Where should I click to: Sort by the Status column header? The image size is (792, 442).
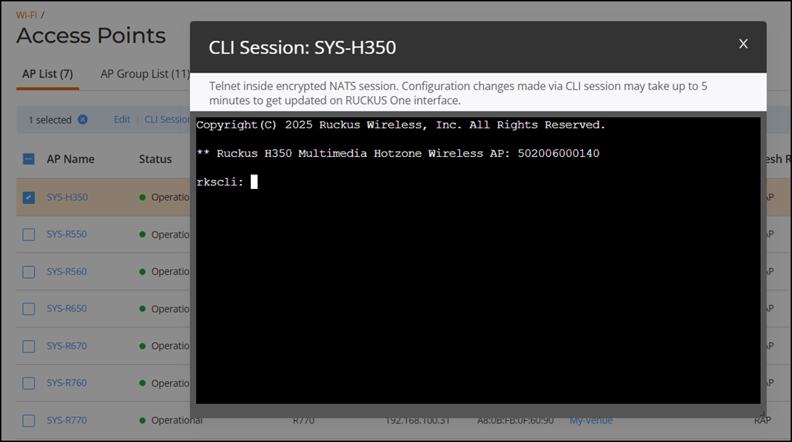coord(155,159)
